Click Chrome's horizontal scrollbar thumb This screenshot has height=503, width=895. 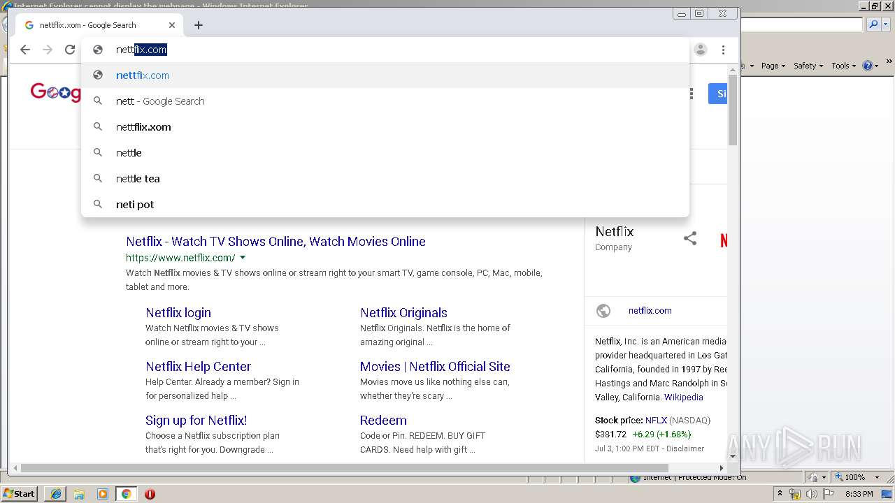344,468
